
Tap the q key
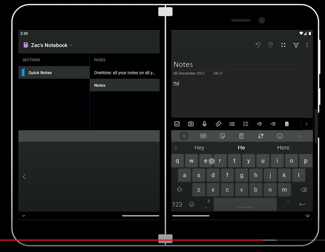(177, 161)
